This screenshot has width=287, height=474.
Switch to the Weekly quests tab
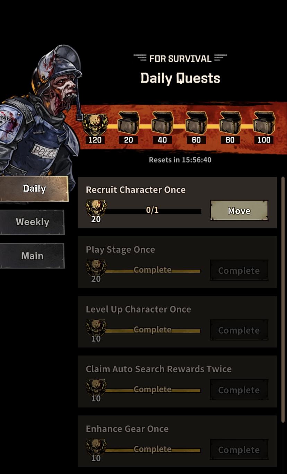(x=32, y=222)
